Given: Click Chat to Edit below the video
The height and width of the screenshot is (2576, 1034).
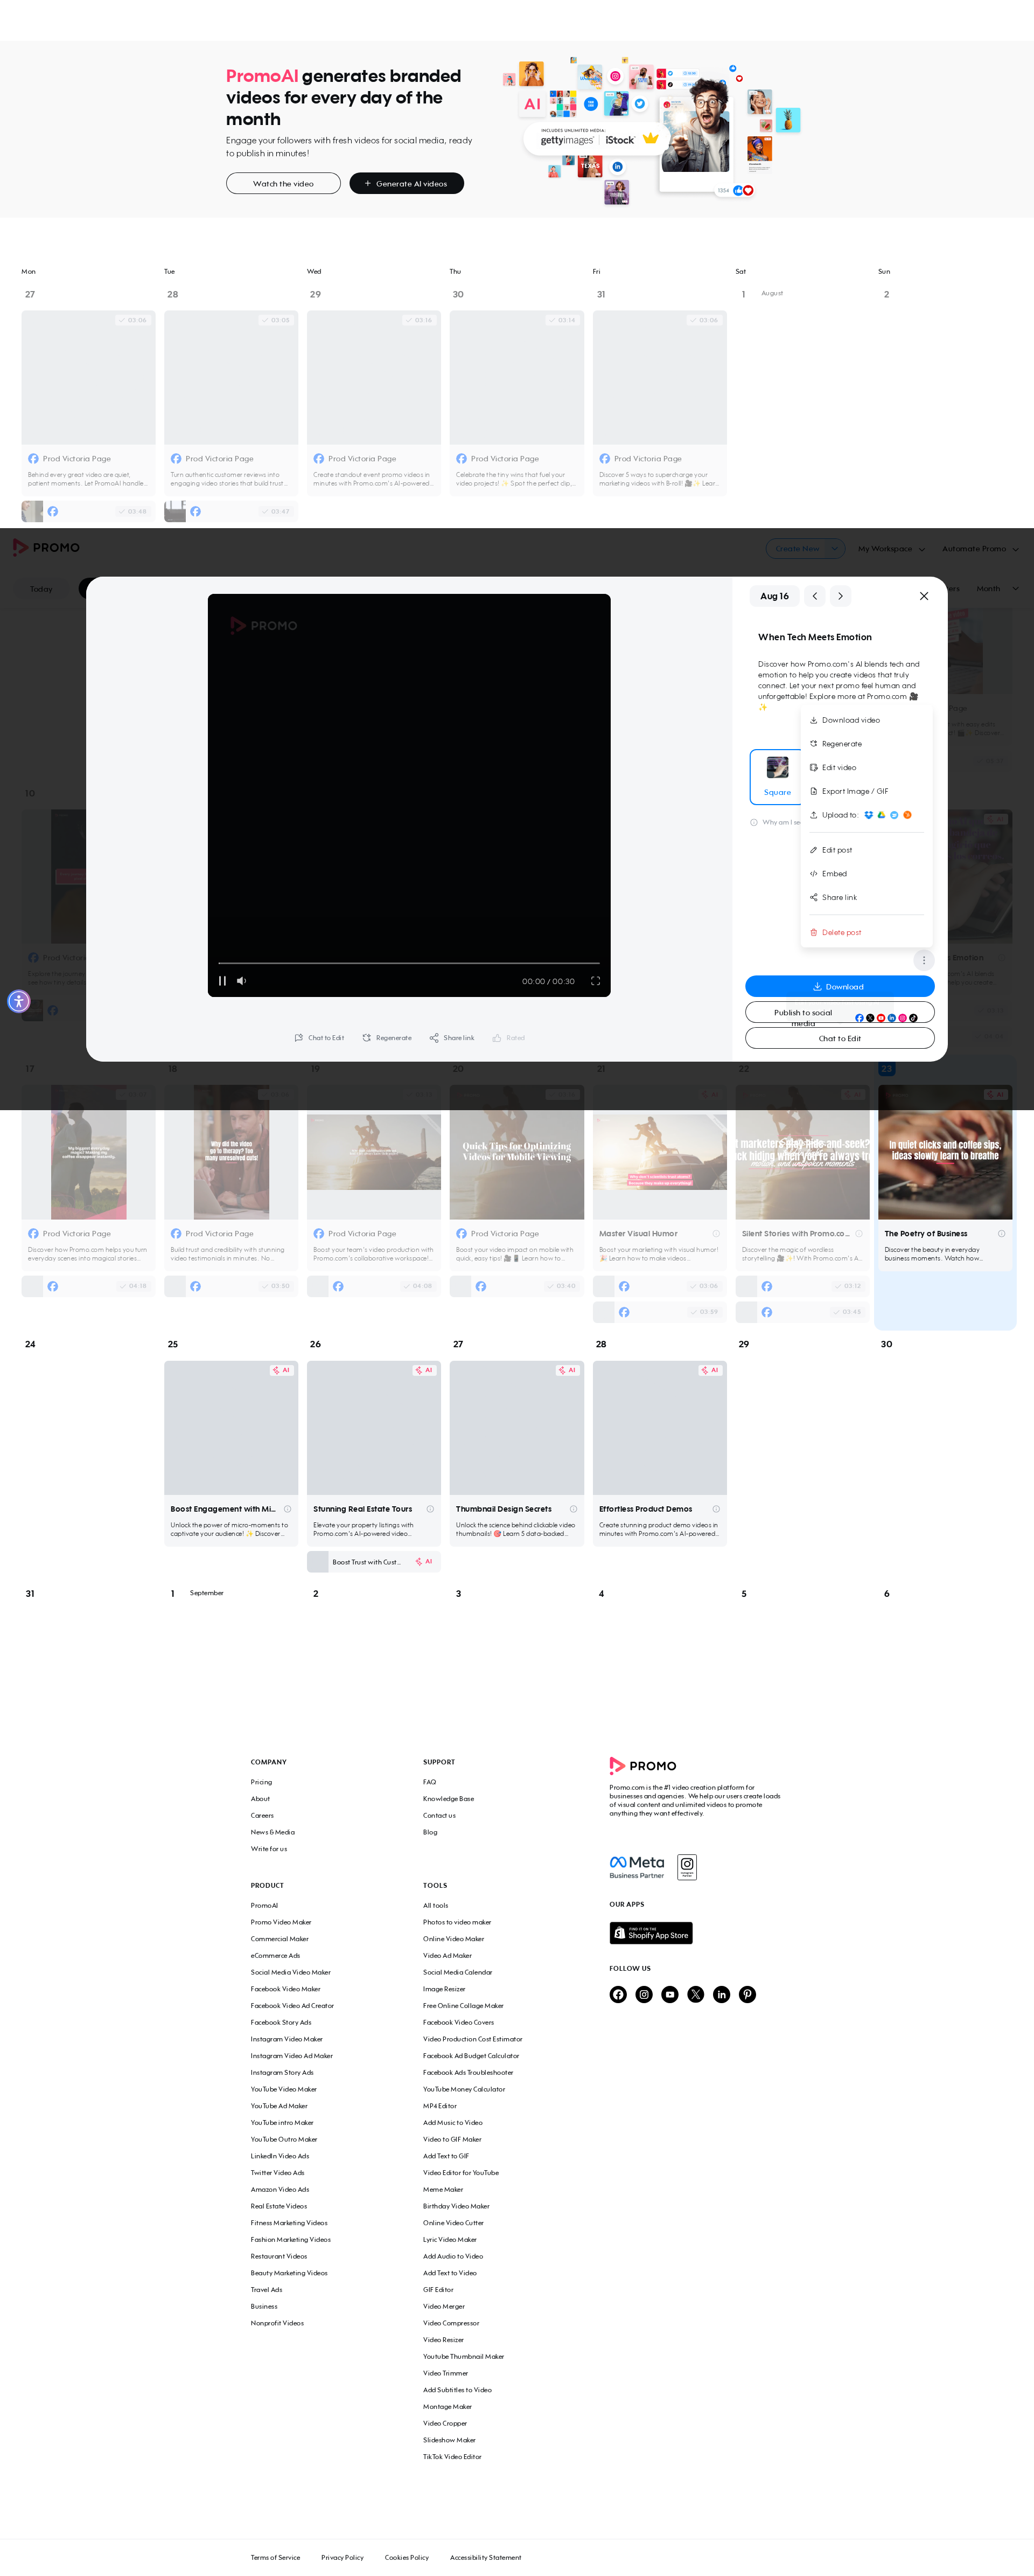Looking at the screenshot, I should tap(319, 1038).
